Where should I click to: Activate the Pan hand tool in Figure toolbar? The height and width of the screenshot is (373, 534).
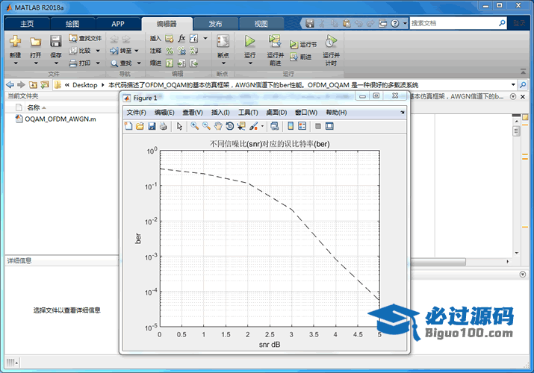pos(218,126)
